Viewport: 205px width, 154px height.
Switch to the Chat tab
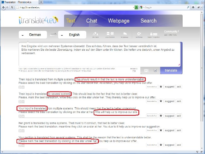[92, 21]
